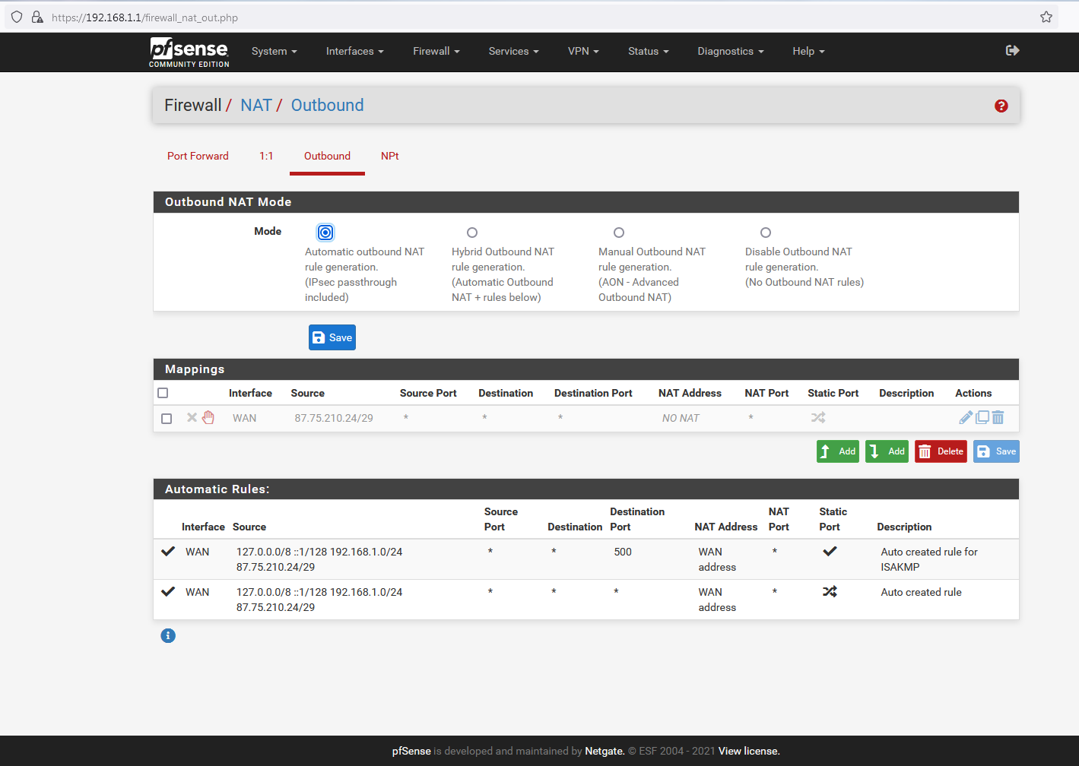1079x766 pixels.
Task: Click the static port checkmark for the ISAKMP rule
Action: click(830, 552)
